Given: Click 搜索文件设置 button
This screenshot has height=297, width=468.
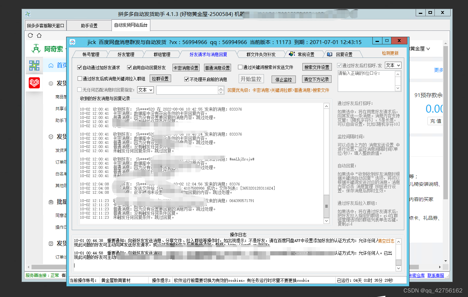Looking at the screenshot, I should pyautogui.click(x=317, y=67).
